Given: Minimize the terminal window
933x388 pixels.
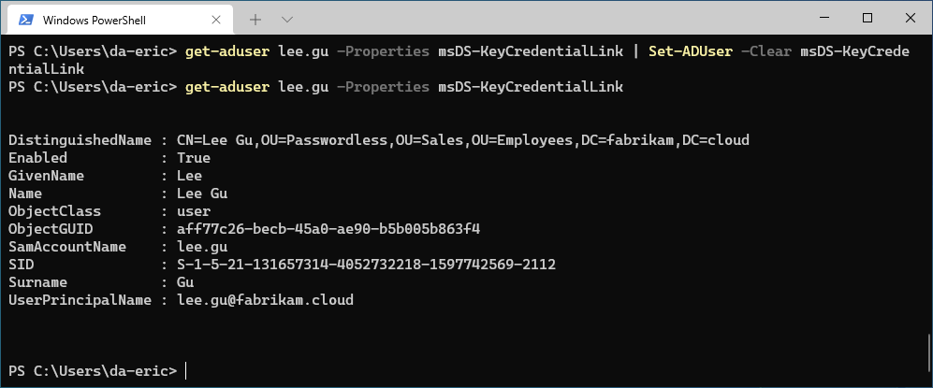Looking at the screenshot, I should [824, 18].
